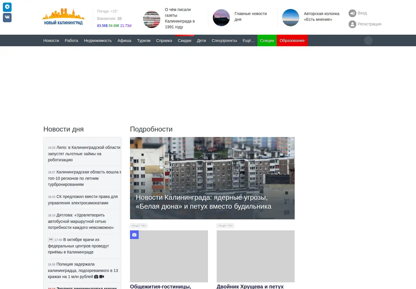Click the round grey icon in navigation bar
This screenshot has height=289, width=416.
(368, 40)
